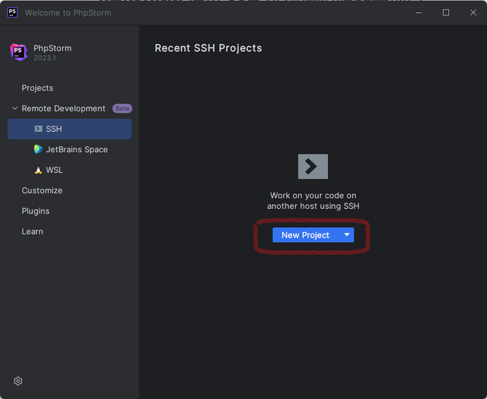
Task: Open the Learn section
Action: point(32,231)
